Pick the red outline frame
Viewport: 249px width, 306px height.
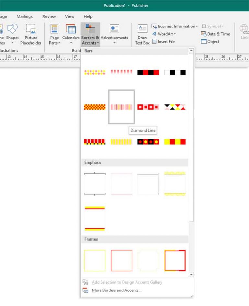121,260
